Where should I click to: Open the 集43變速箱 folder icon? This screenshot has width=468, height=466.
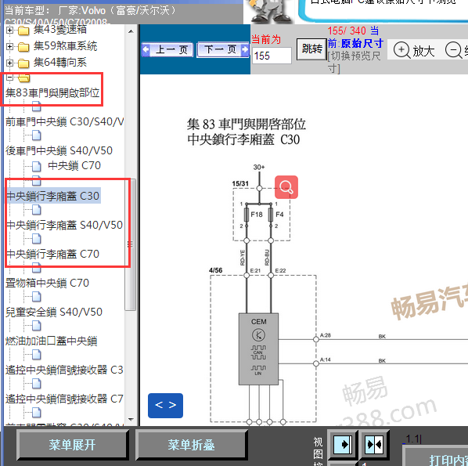click(23, 31)
